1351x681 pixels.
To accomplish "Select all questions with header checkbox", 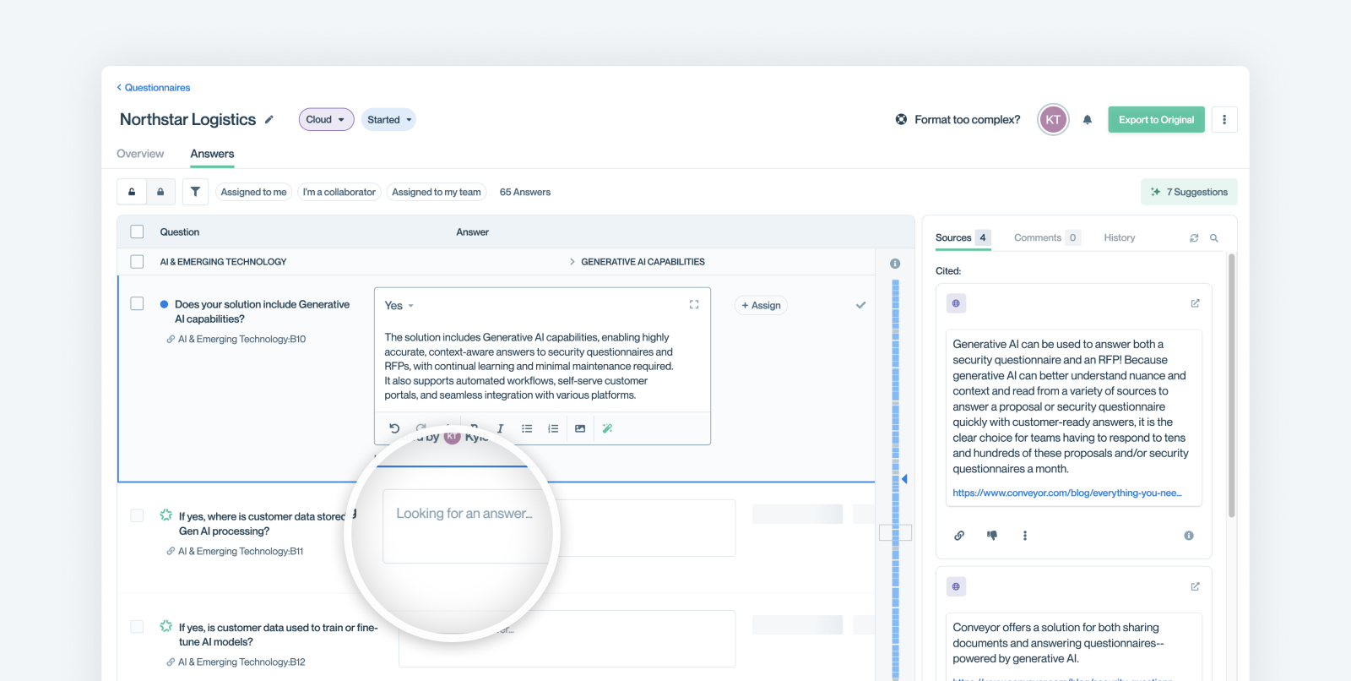I will [137, 232].
